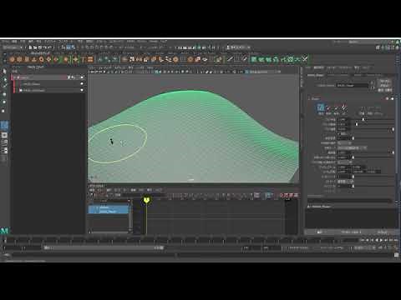Click the circle button on first target row
Screen dimensions: 401x300
(x=82, y=83)
